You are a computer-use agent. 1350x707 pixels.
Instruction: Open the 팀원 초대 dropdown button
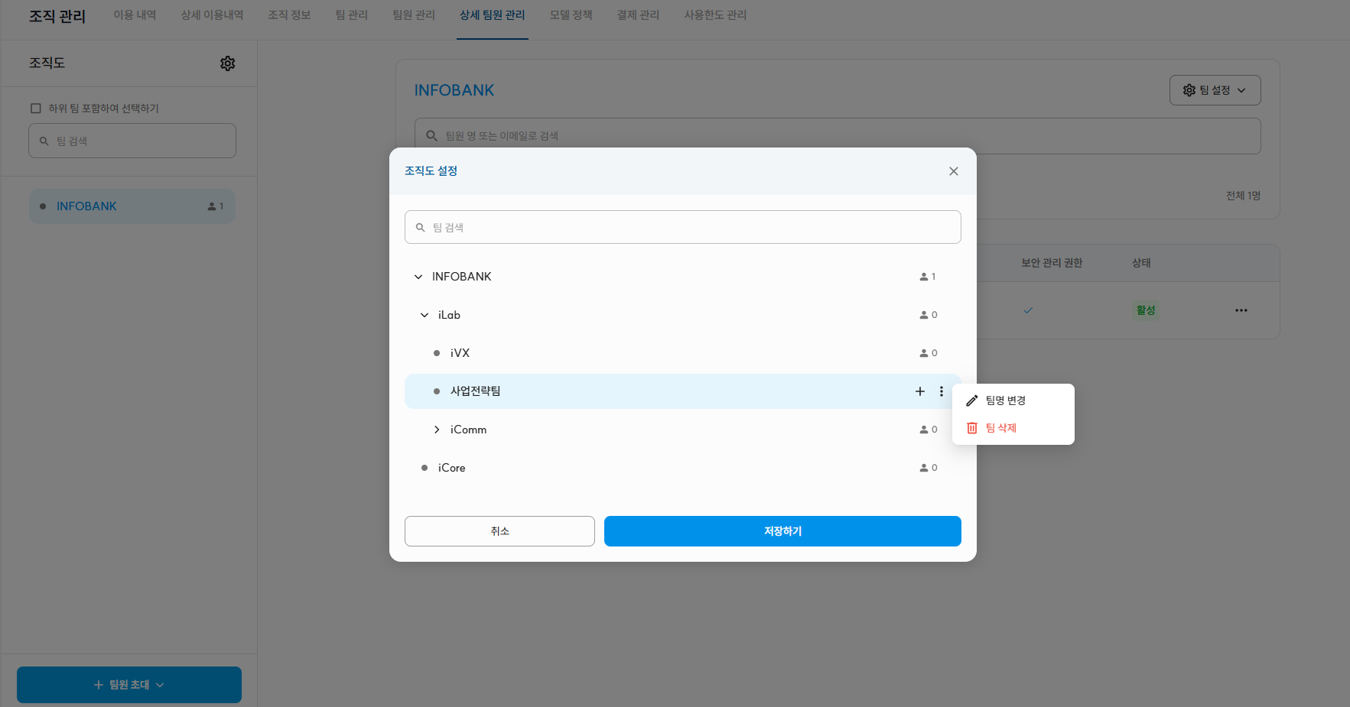129,685
